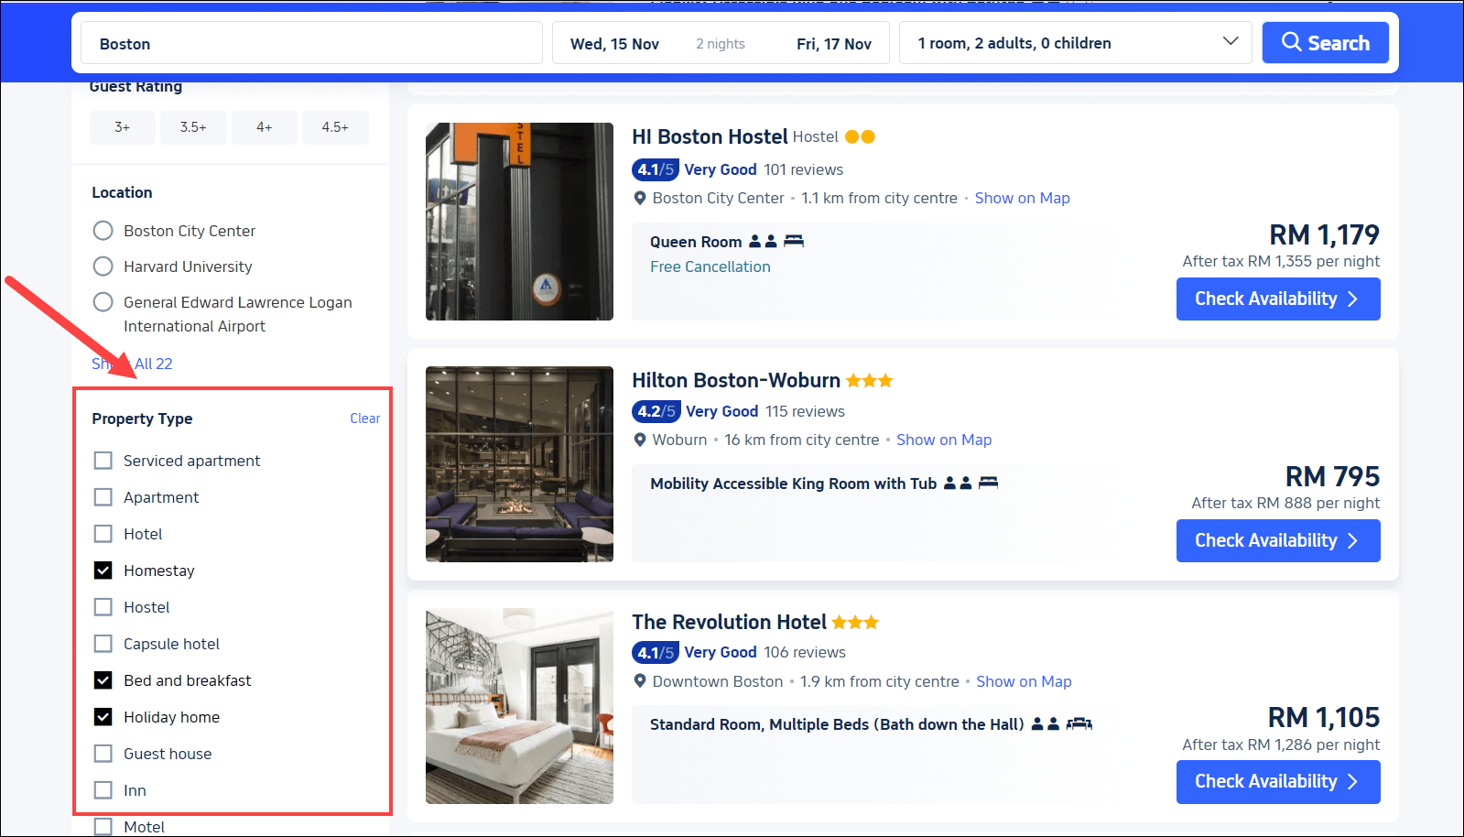Check the Apartment property type checkbox
The width and height of the screenshot is (1464, 837).
(103, 497)
